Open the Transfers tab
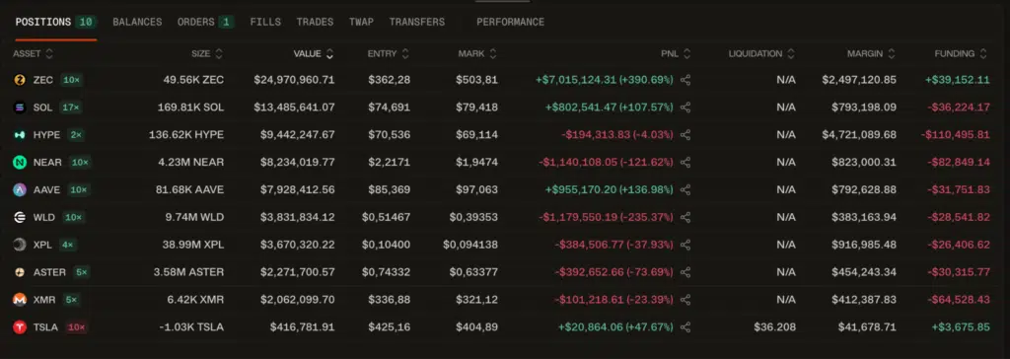The width and height of the screenshot is (1010, 359). 417,22
